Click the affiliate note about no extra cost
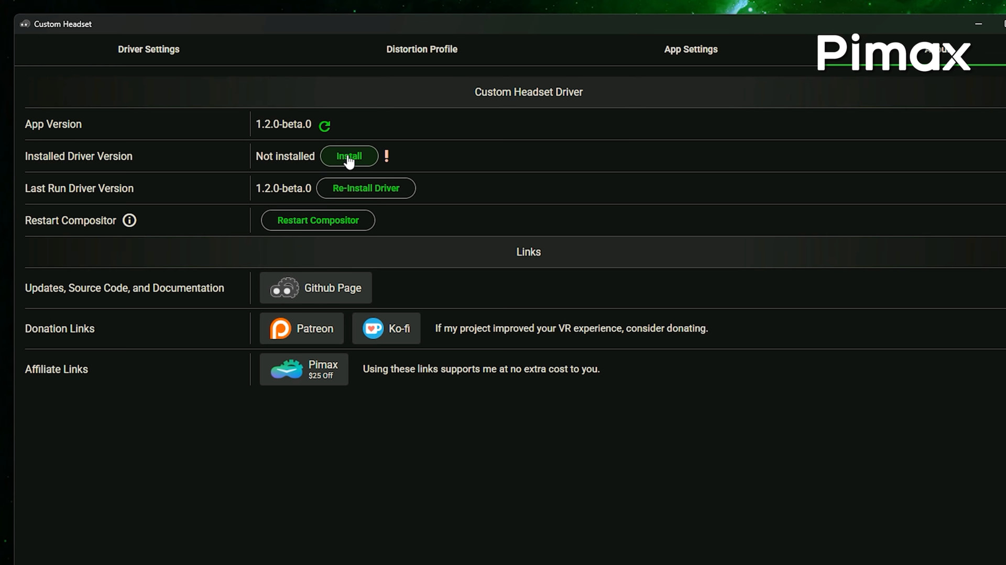 482,369
